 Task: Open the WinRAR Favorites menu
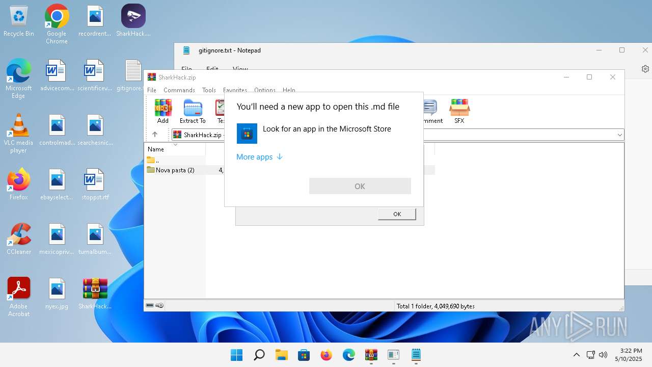[x=235, y=90]
